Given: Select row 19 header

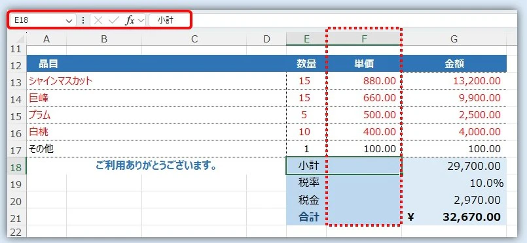Looking at the screenshot, I should (17, 183).
